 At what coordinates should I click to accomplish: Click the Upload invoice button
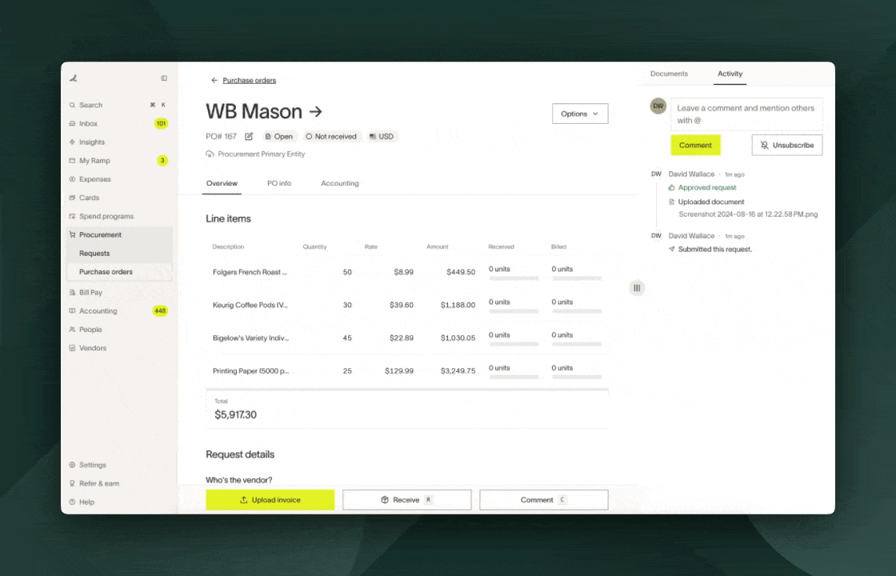click(270, 500)
